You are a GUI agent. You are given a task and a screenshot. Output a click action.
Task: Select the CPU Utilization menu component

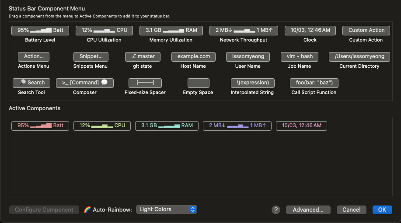(105, 31)
